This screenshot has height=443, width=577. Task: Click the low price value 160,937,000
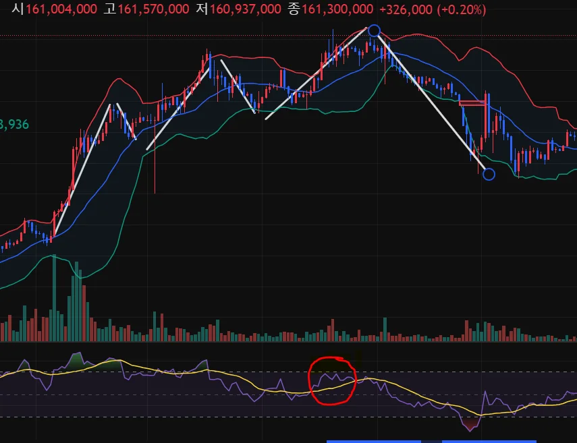(246, 9)
